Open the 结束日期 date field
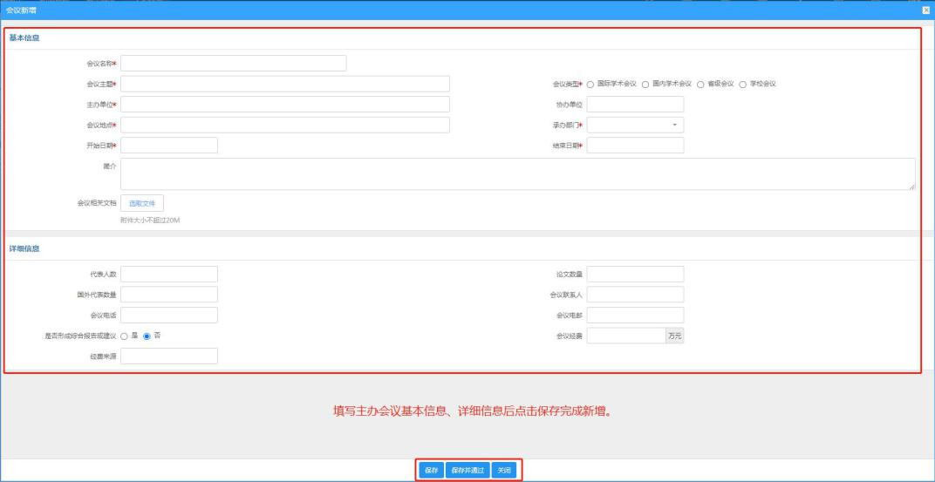The image size is (935, 482). tap(635, 146)
